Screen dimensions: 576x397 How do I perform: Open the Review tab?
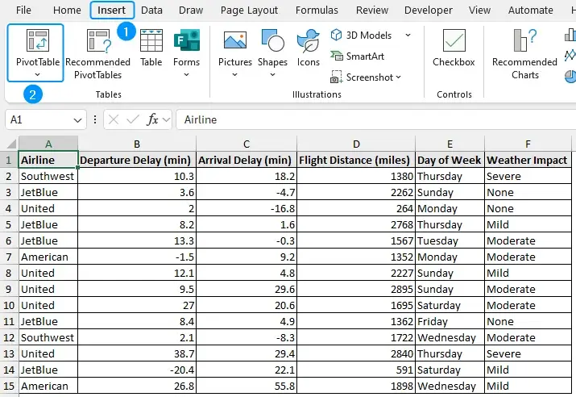pyautogui.click(x=371, y=10)
